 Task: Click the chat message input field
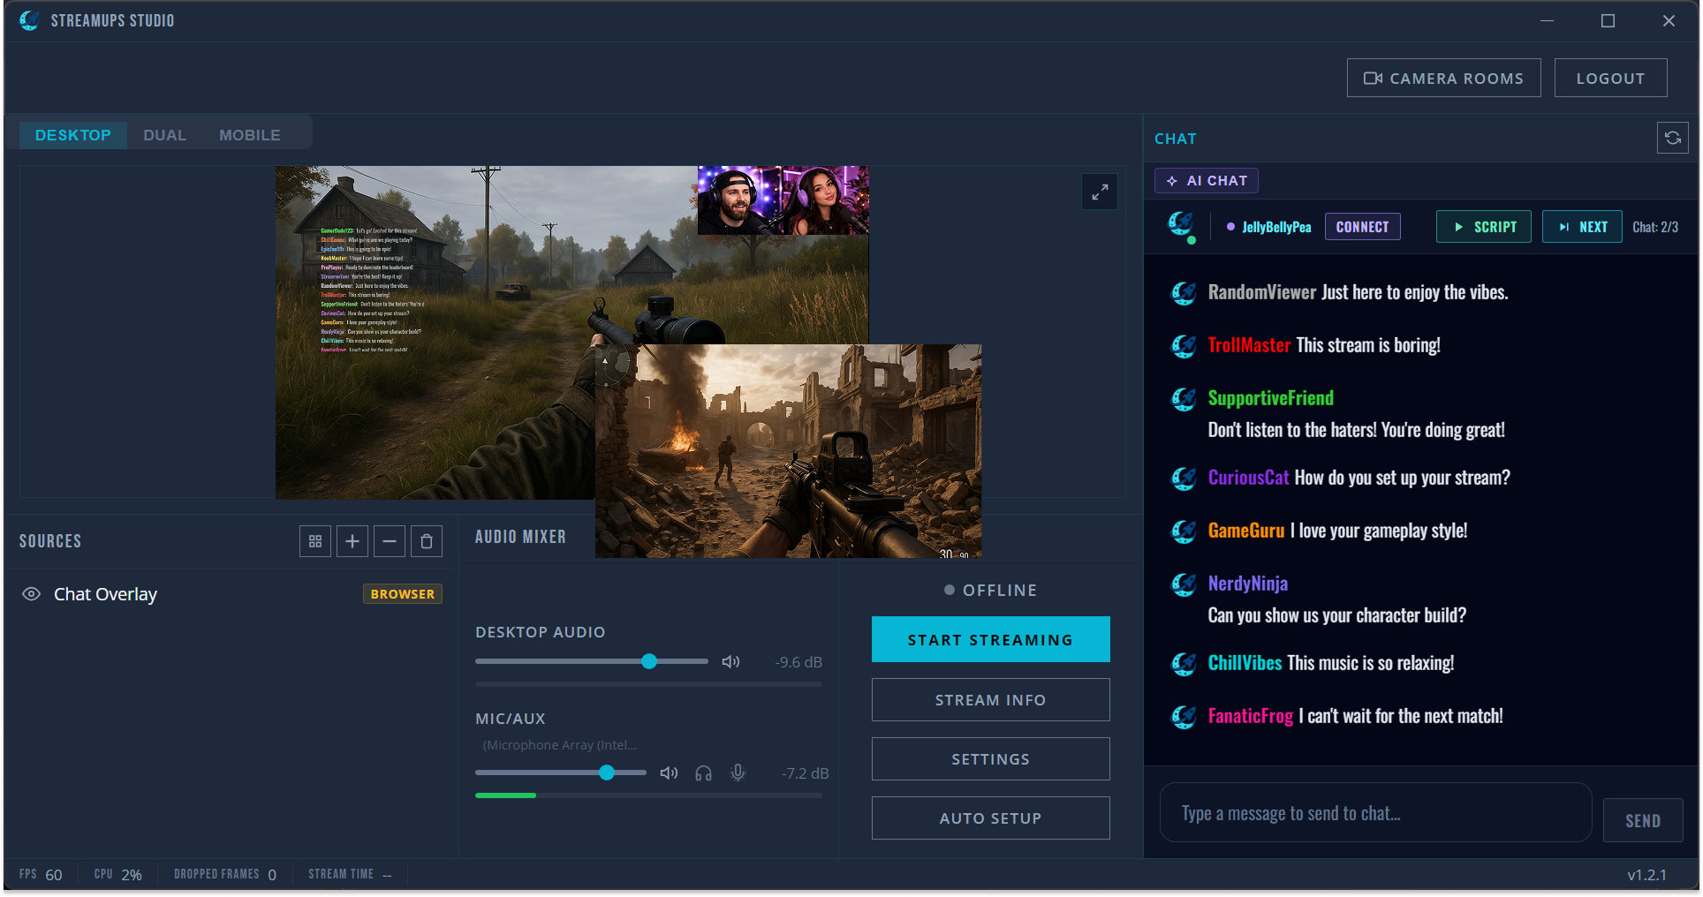click(x=1374, y=812)
